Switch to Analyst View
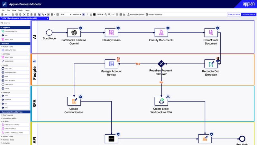 [x=234, y=15]
